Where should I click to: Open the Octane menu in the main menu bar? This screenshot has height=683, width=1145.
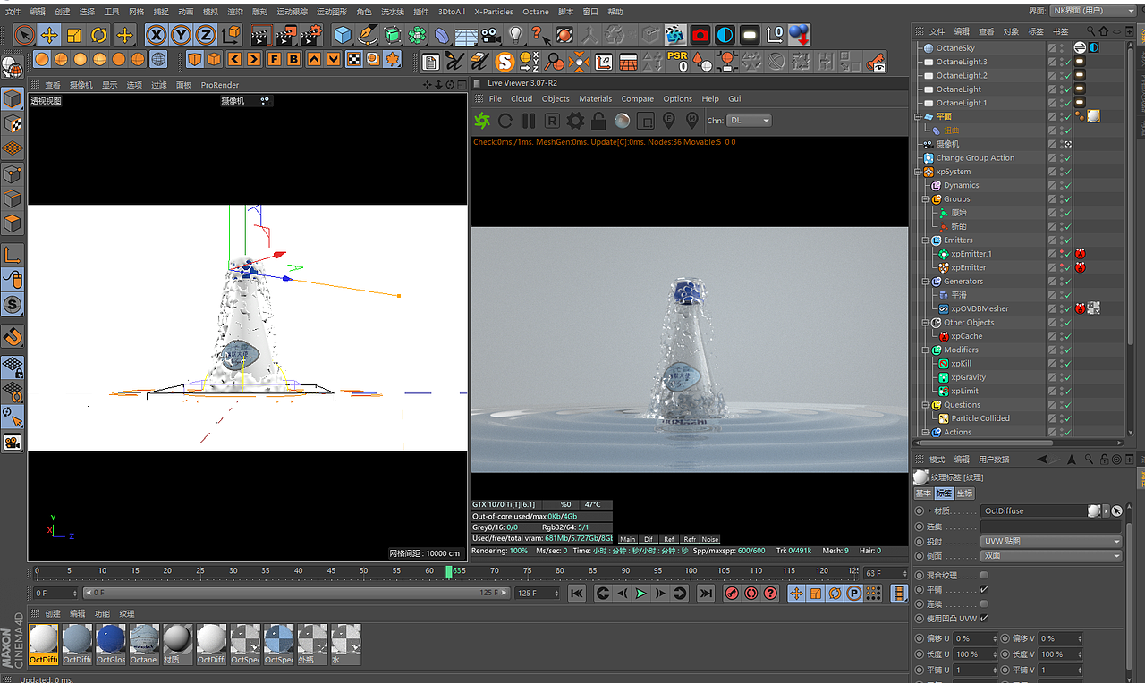(x=536, y=12)
